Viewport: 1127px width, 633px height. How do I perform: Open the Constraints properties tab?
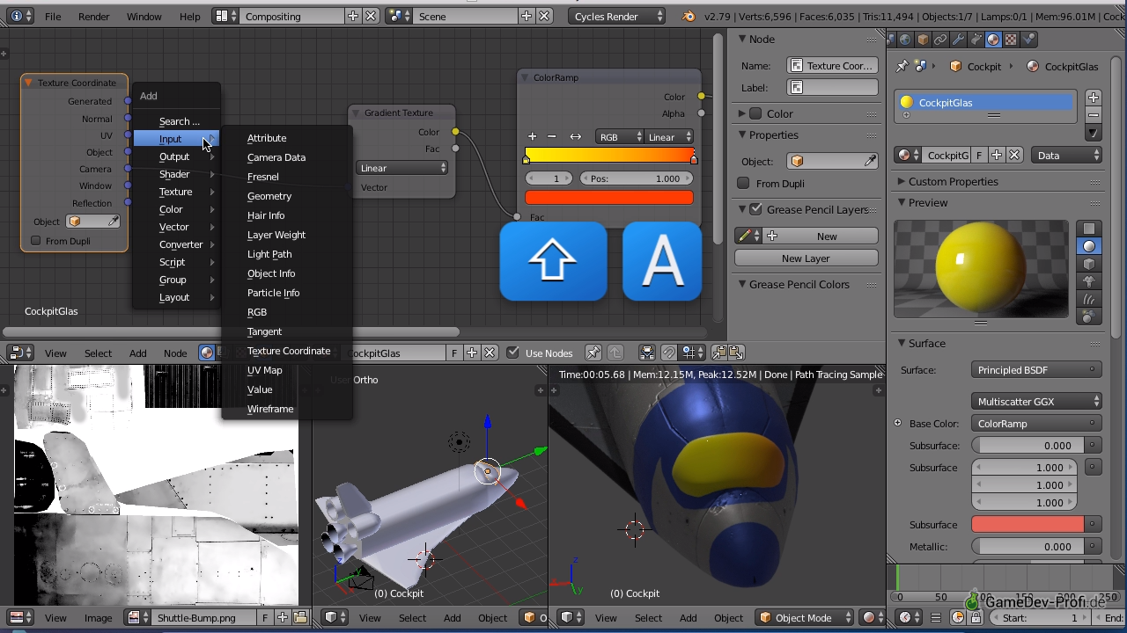coord(940,40)
